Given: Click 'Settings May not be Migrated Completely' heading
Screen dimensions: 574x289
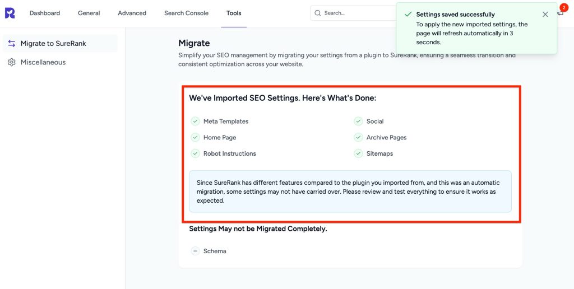Looking at the screenshot, I should (258, 229).
